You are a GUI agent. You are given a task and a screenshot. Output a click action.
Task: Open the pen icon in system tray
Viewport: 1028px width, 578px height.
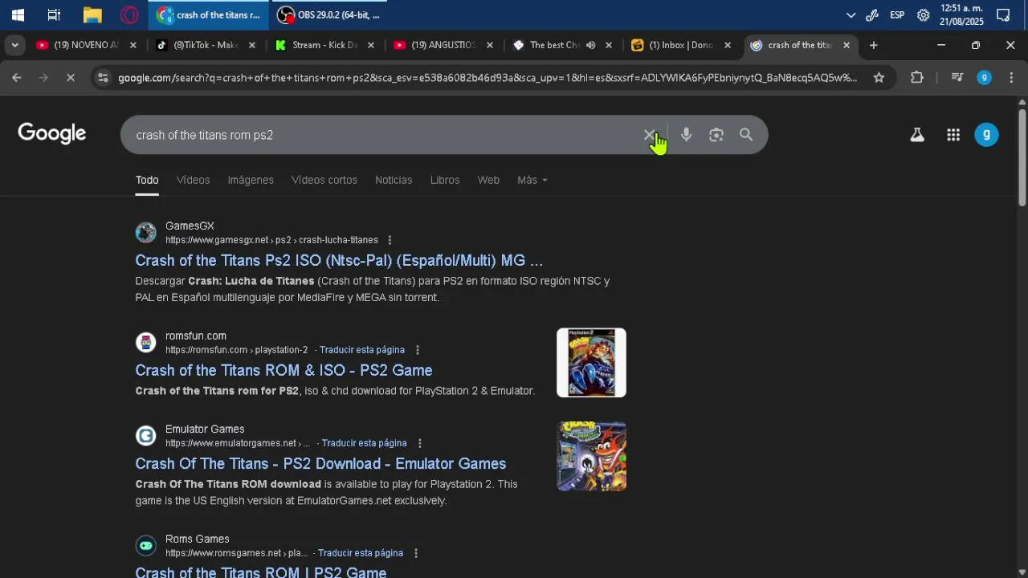point(872,14)
